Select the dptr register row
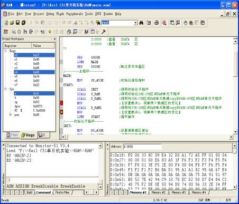 click(34, 106)
